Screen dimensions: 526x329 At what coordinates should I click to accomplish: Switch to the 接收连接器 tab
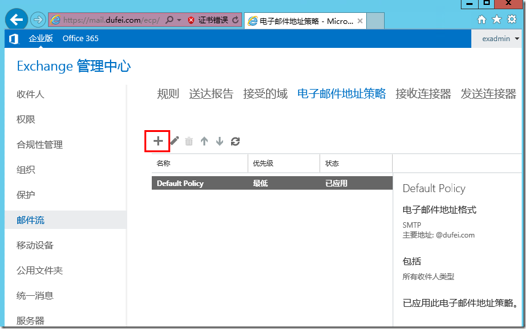point(423,93)
